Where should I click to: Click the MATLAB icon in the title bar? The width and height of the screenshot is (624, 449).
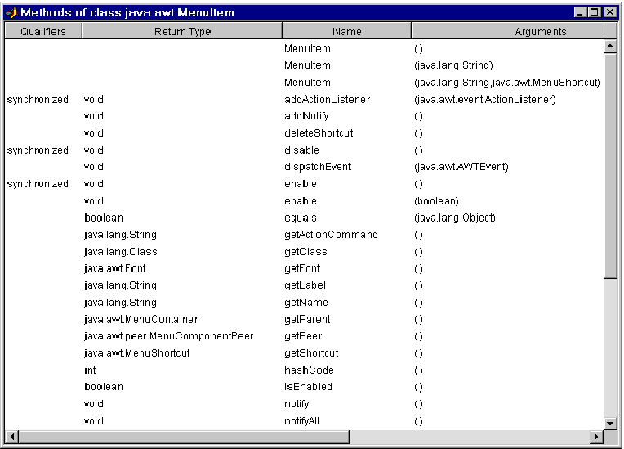(x=11, y=13)
